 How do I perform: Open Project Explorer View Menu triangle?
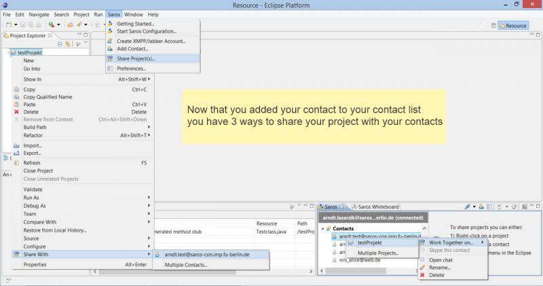(86, 43)
